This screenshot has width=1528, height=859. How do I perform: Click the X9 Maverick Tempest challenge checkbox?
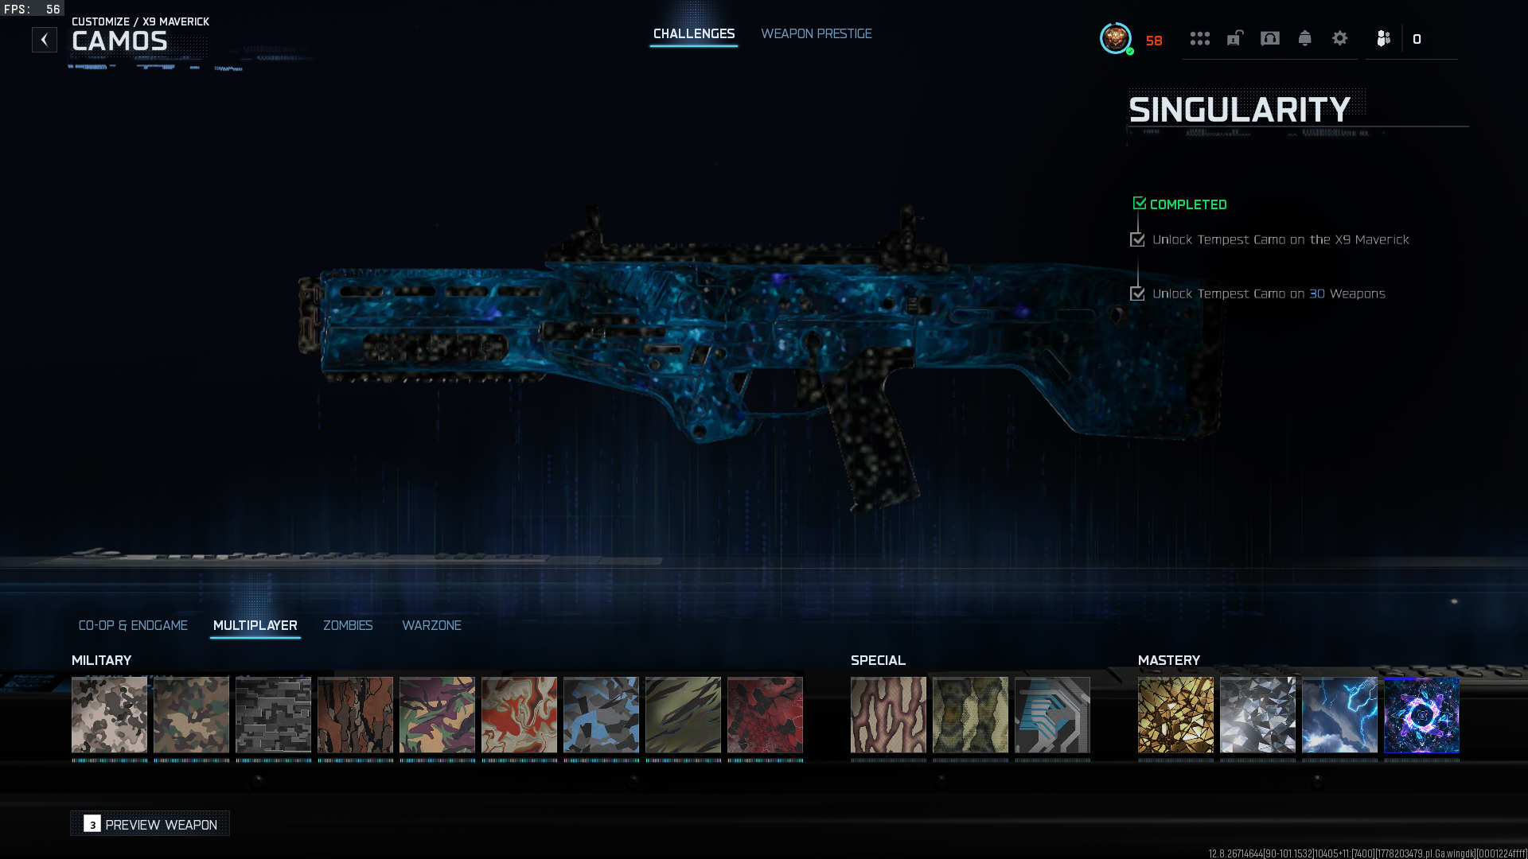(1137, 239)
